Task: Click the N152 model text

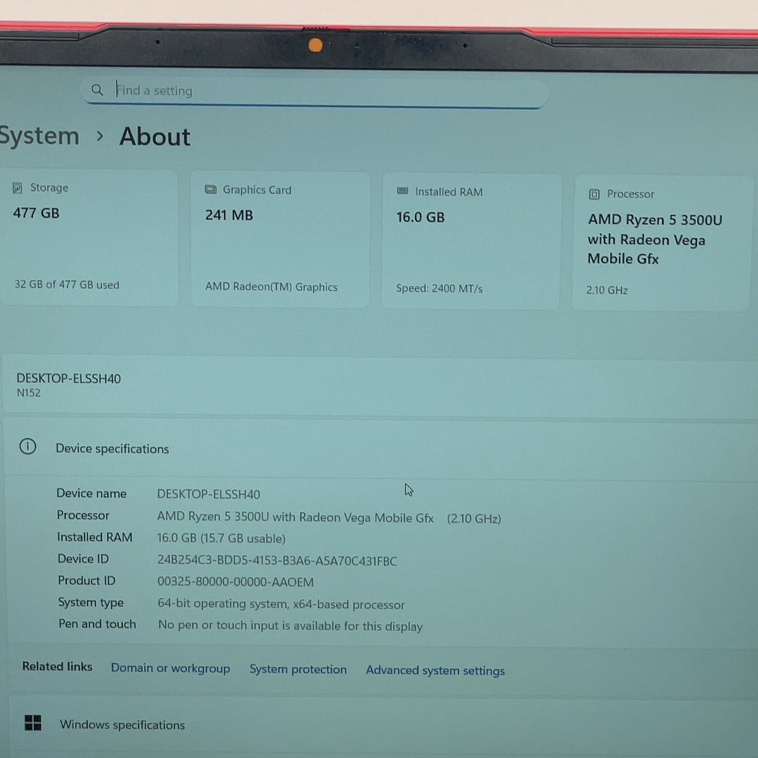Action: tap(28, 393)
